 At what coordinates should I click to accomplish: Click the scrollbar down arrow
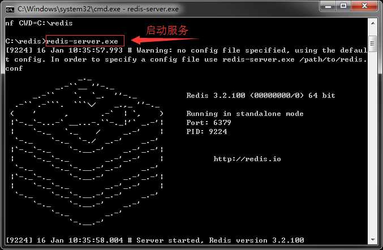point(373,239)
